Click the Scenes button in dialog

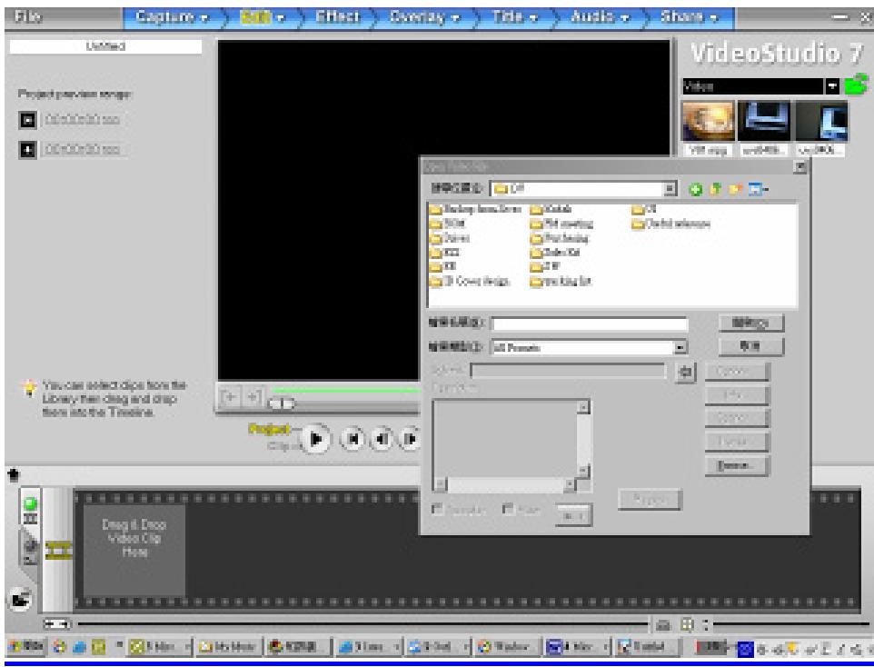737,418
